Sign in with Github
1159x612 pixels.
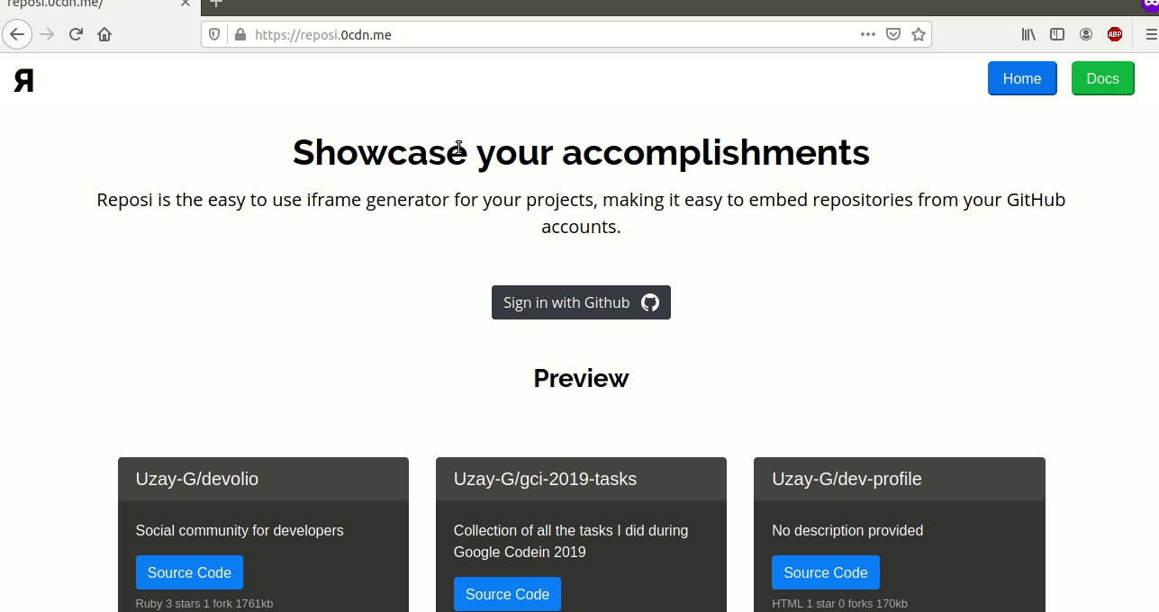point(581,302)
